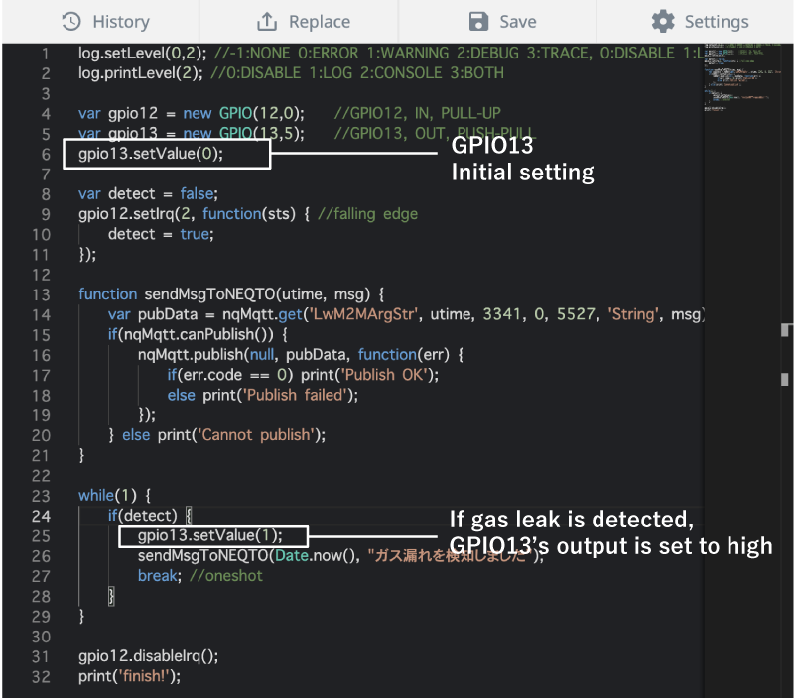The width and height of the screenshot is (796, 698).
Task: Click "else print('Publish failed');" line
Action: click(x=263, y=396)
